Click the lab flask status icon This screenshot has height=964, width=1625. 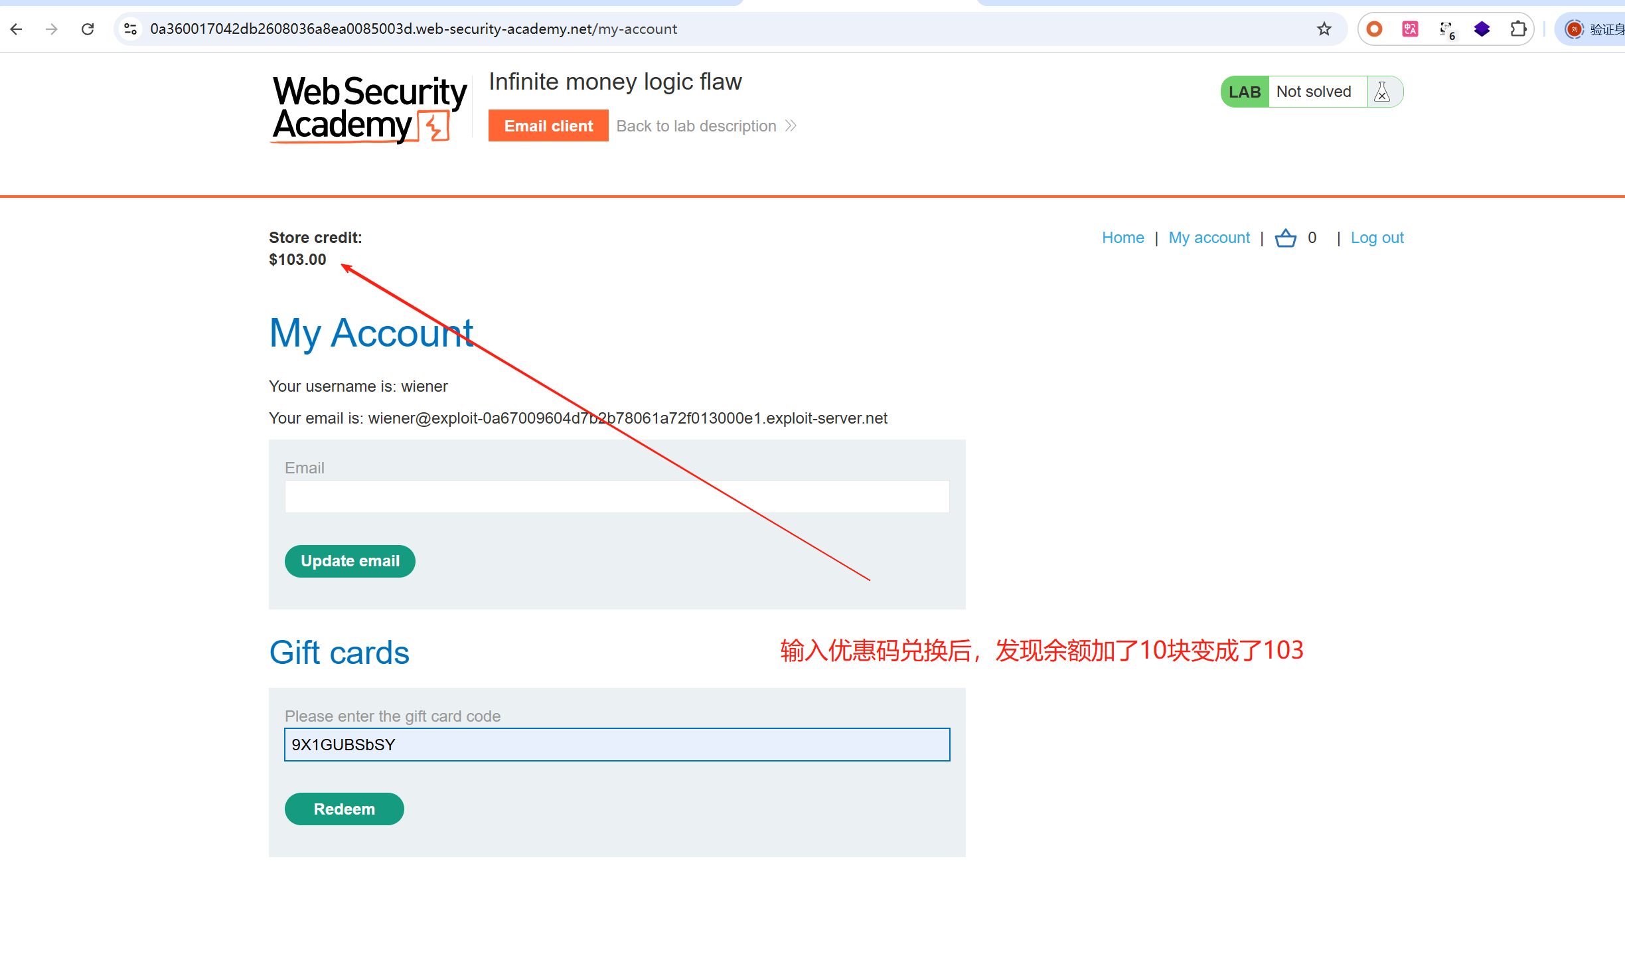click(1383, 92)
